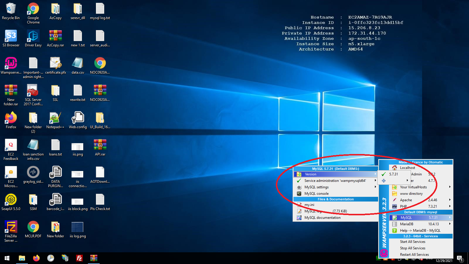Select the Wampserver desktop shortcut

(11, 66)
